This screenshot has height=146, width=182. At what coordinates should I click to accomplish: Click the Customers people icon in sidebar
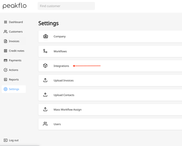tap(6, 32)
